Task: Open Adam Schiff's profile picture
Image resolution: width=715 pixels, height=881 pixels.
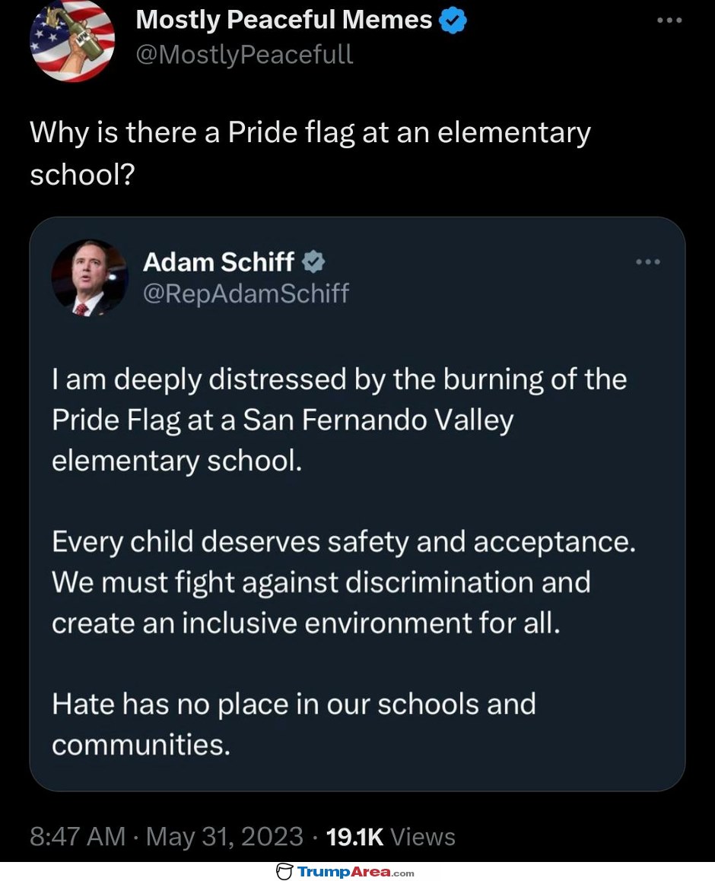Action: [x=90, y=278]
